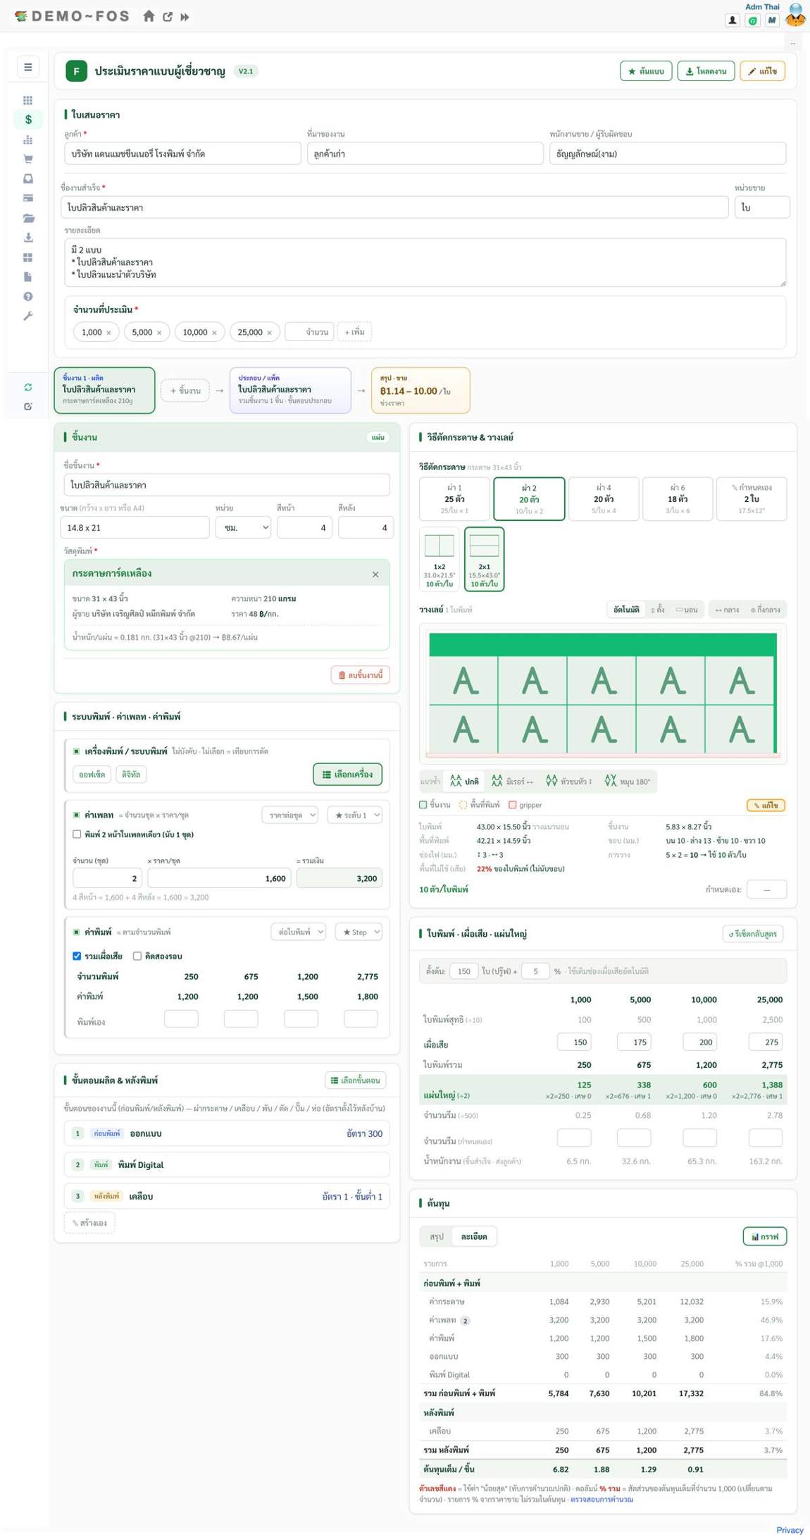This screenshot has width=810, height=1540.
Task: Click the external-link icon beside the home icon
Action: (x=168, y=16)
